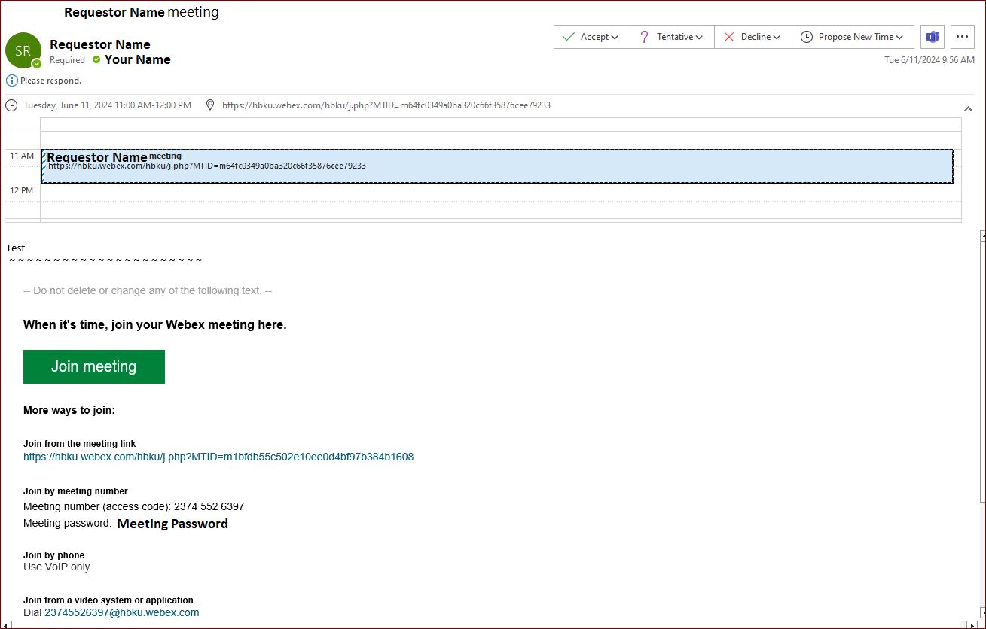Select the meeting block in calendar preview
Viewport: 986px width, 629px height.
[497, 166]
